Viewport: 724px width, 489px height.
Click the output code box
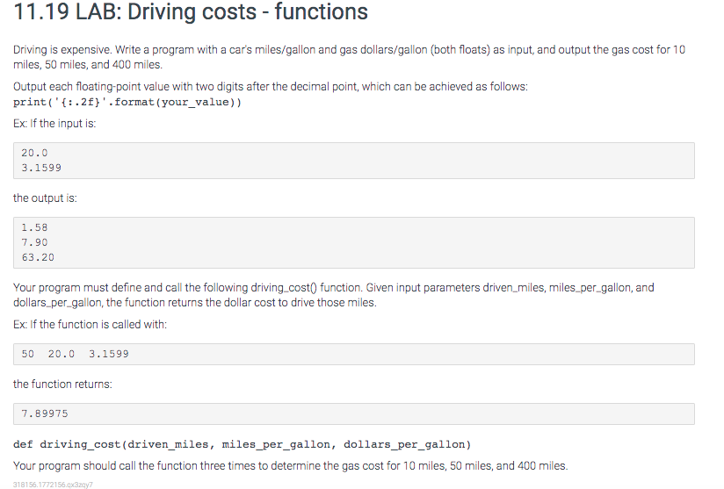click(354, 242)
